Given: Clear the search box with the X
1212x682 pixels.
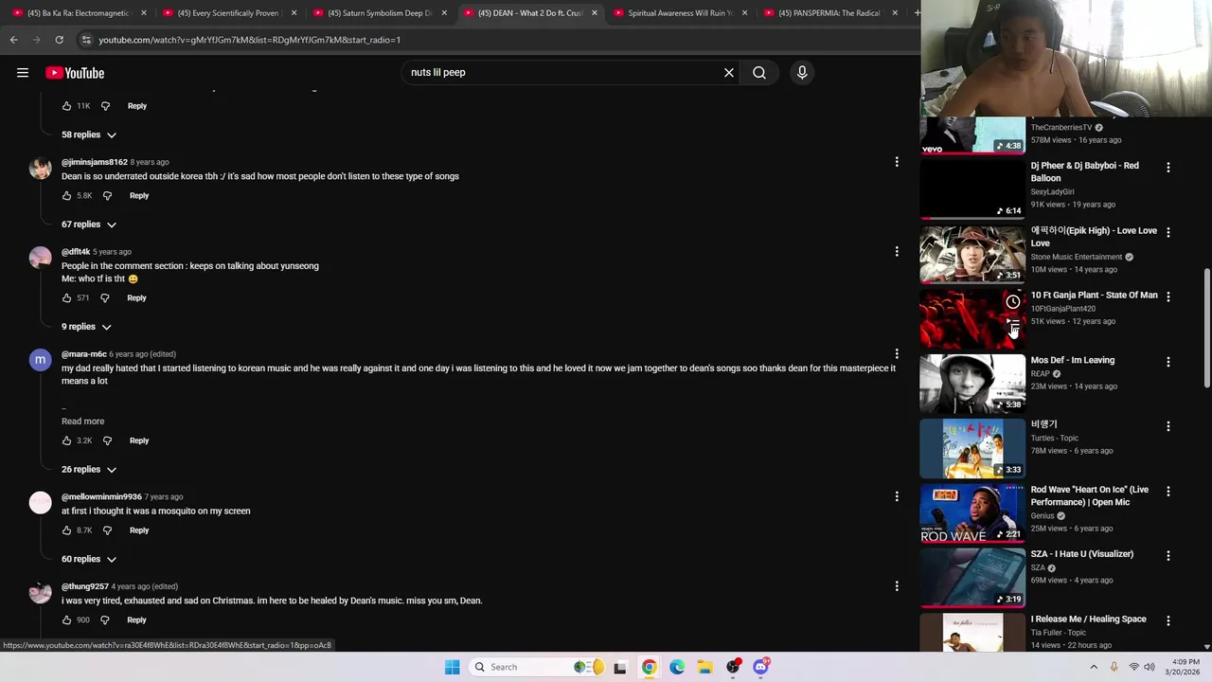Looking at the screenshot, I should coord(729,72).
